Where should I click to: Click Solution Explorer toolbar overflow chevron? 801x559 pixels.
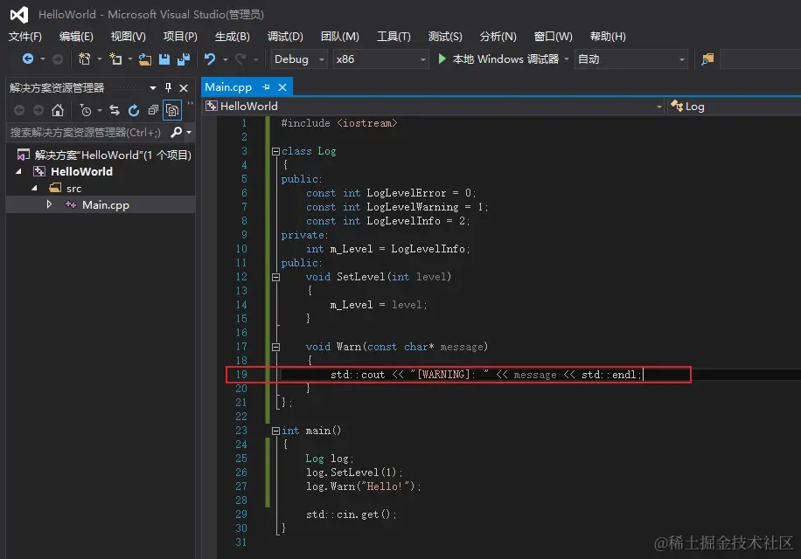[190, 104]
